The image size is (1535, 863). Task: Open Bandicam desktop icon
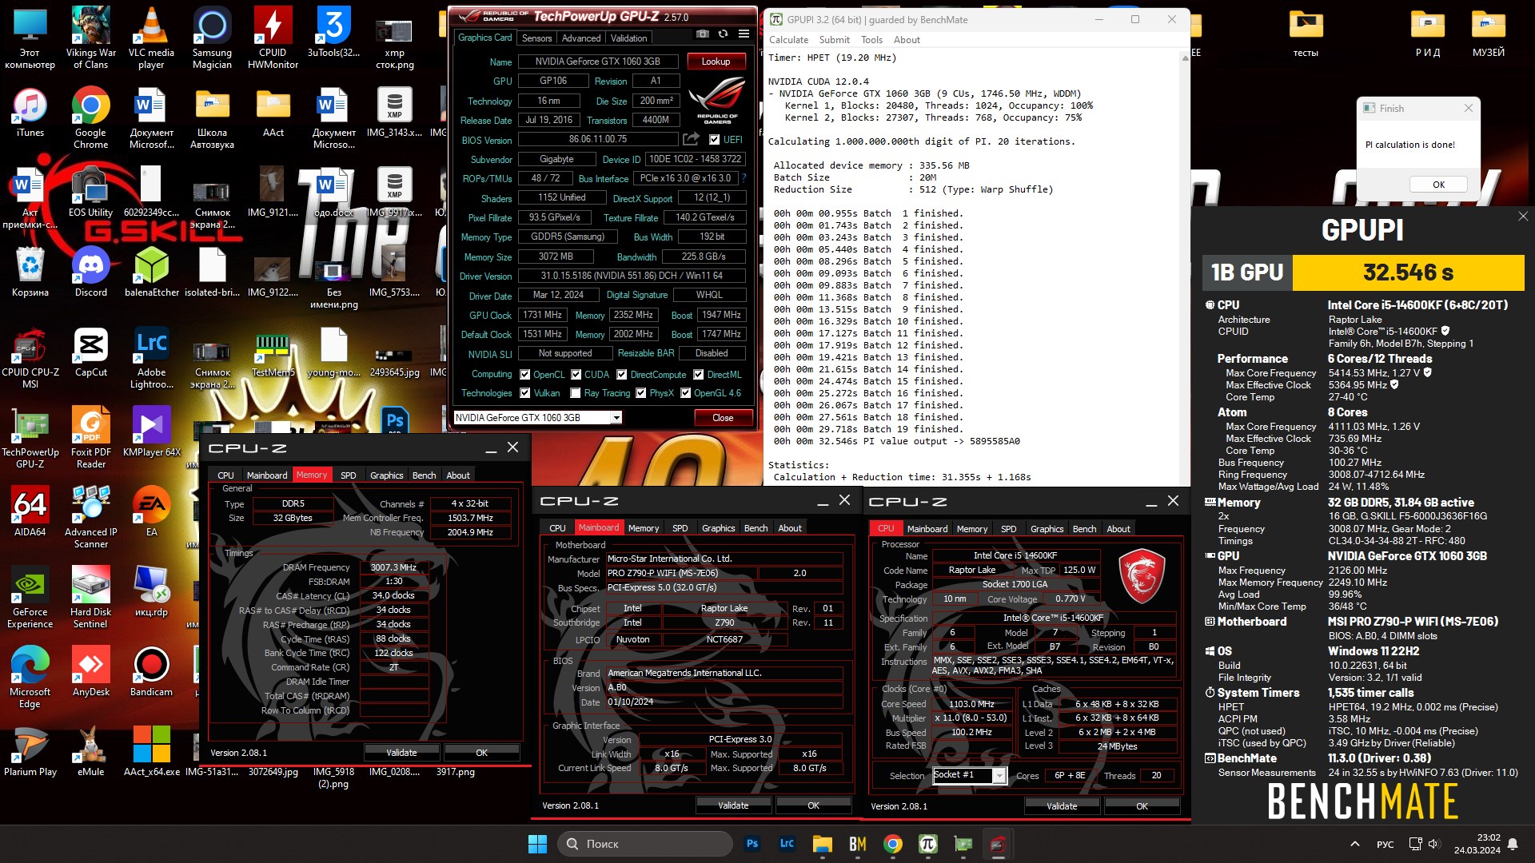[x=152, y=671]
